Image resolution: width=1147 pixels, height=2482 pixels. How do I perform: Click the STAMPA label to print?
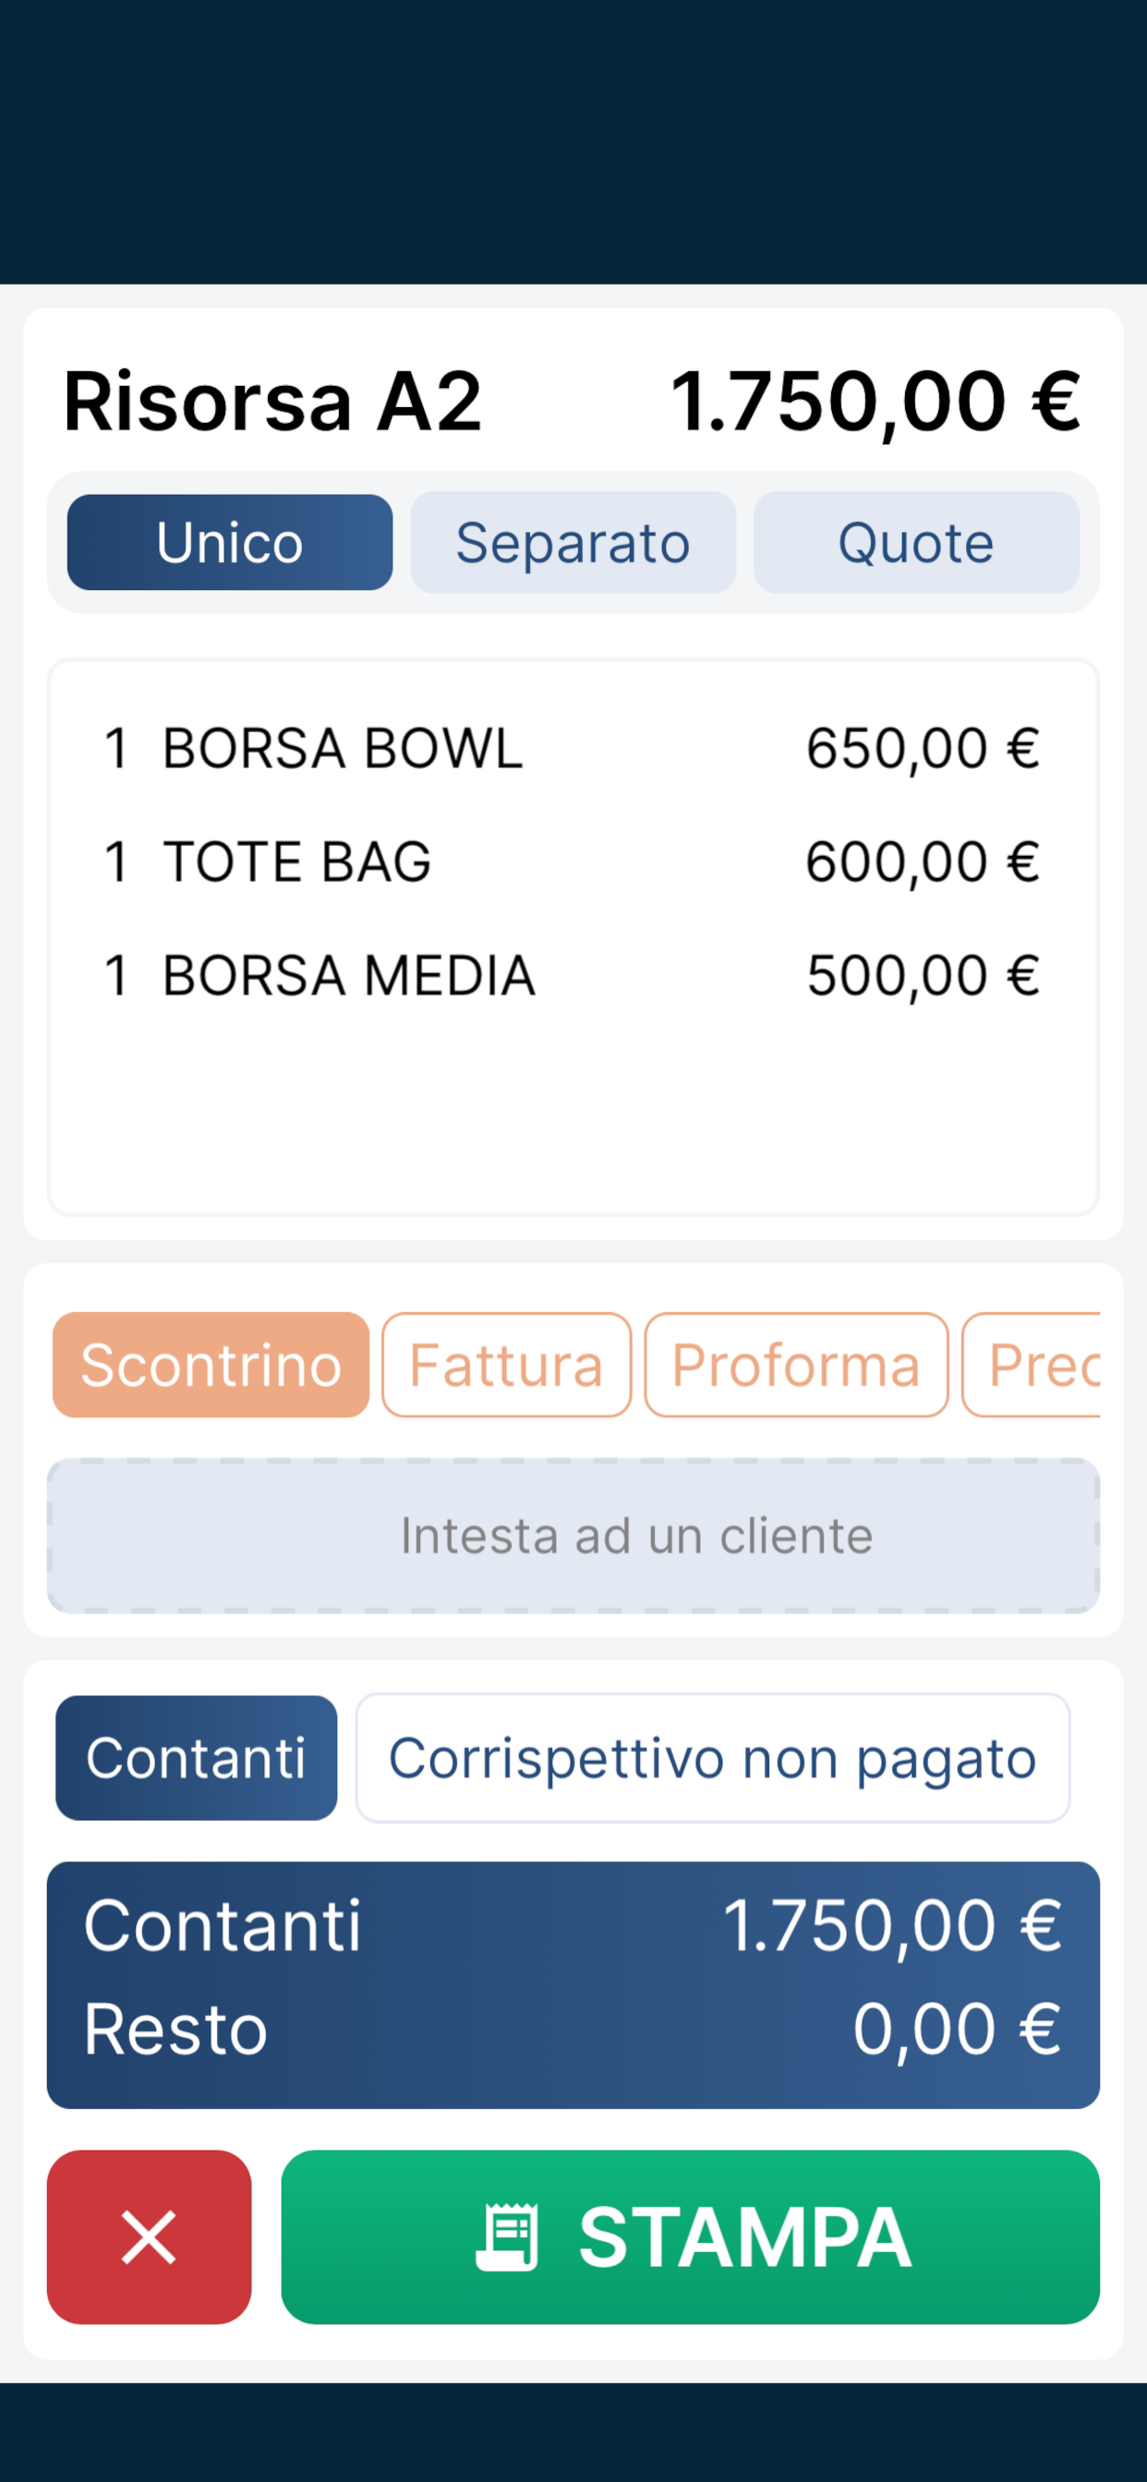point(745,2236)
